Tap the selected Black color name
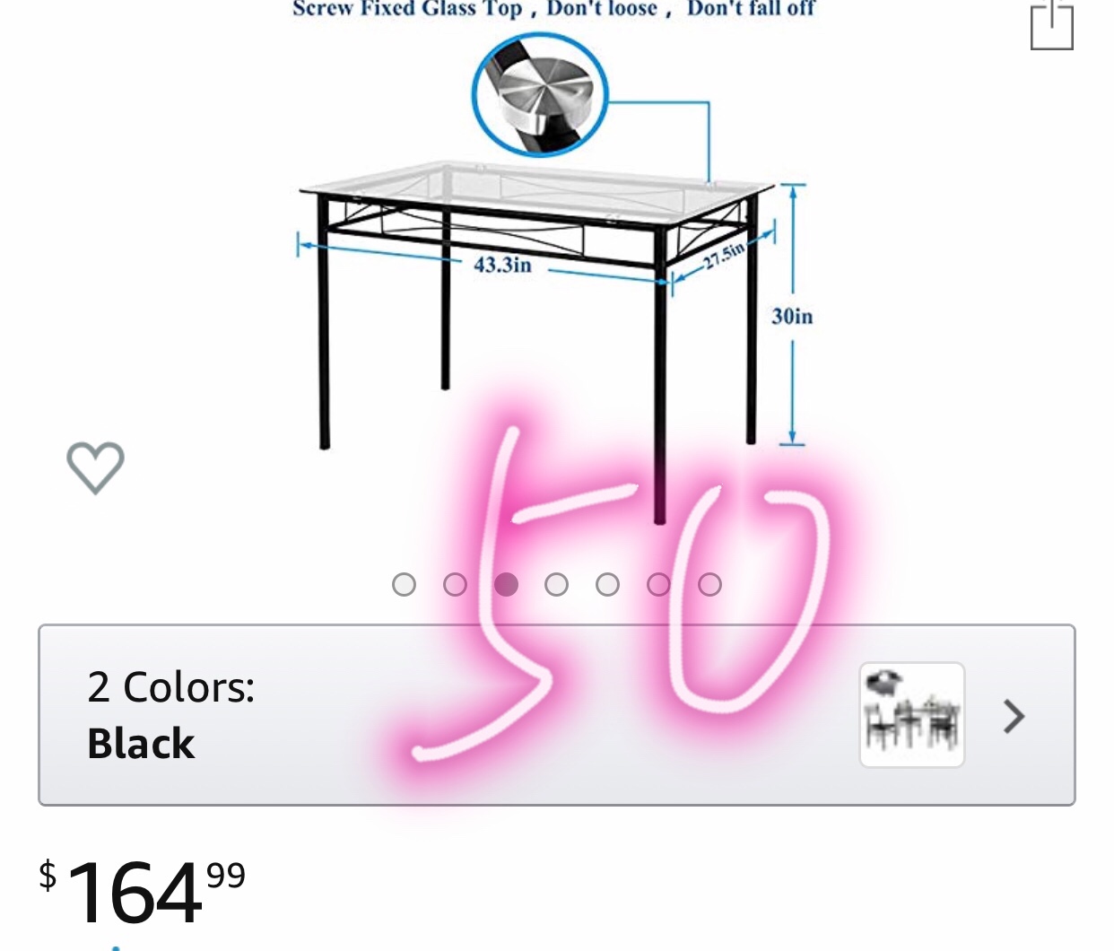This screenshot has height=951, width=1114. 141,744
